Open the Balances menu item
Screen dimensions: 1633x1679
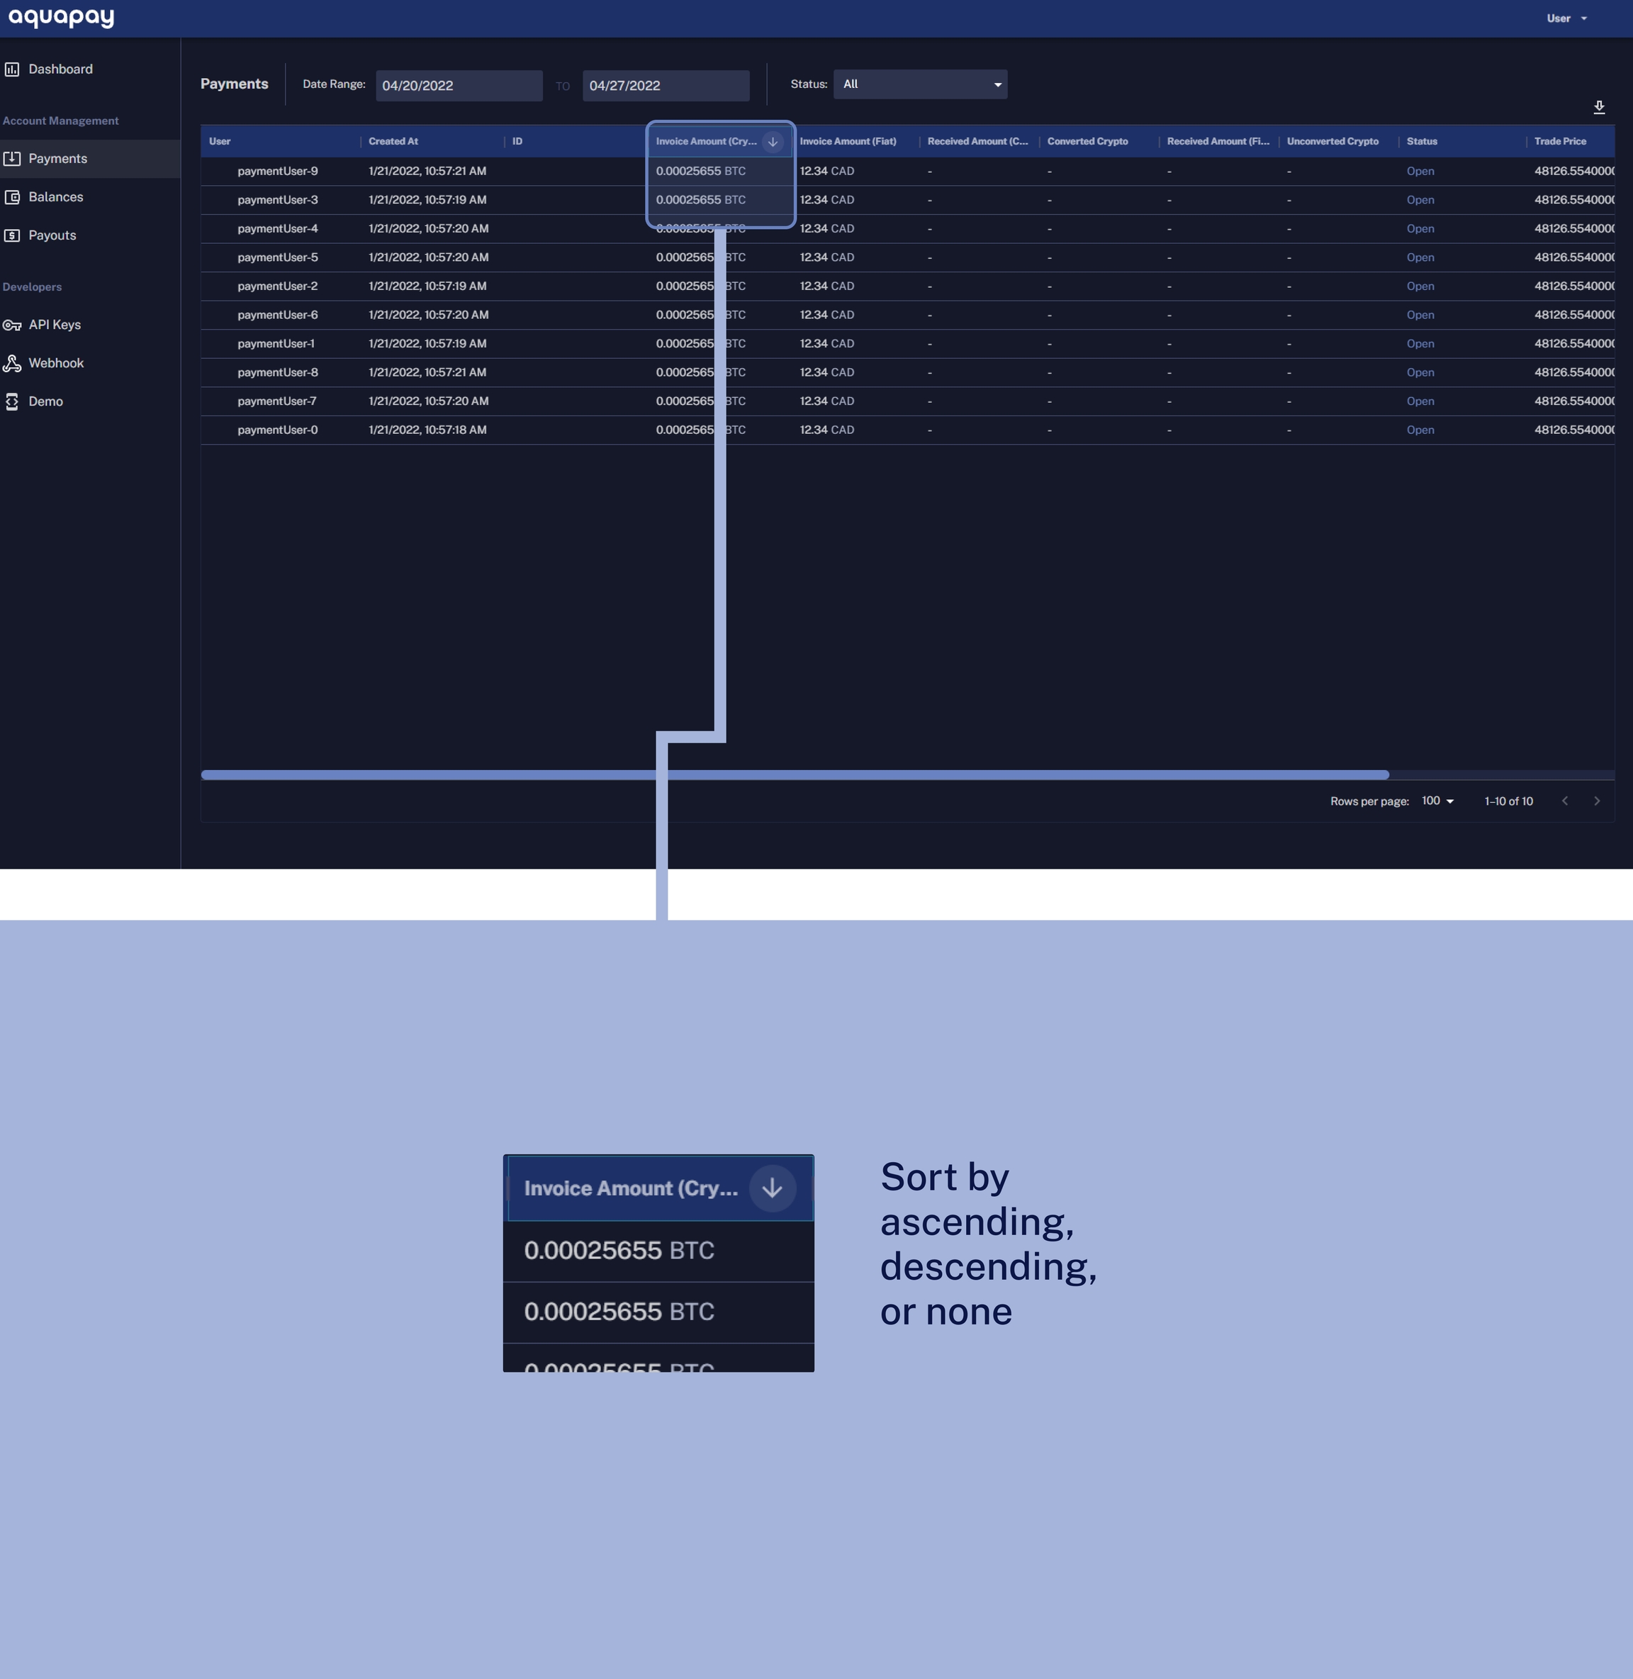(56, 197)
